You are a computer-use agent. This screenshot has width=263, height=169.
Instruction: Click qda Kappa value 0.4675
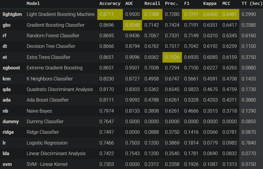[x=210, y=89]
